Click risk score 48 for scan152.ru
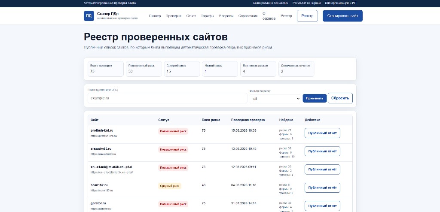 pyautogui.click(x=204, y=185)
